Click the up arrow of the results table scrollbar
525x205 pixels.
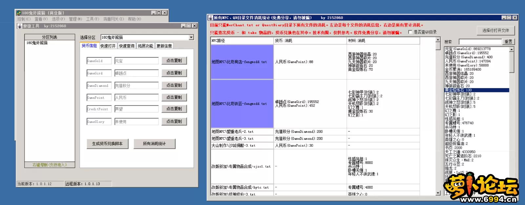438,40
